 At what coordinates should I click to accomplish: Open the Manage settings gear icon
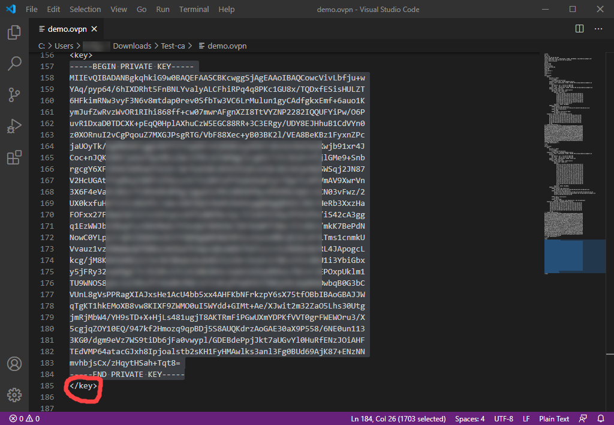[14, 394]
